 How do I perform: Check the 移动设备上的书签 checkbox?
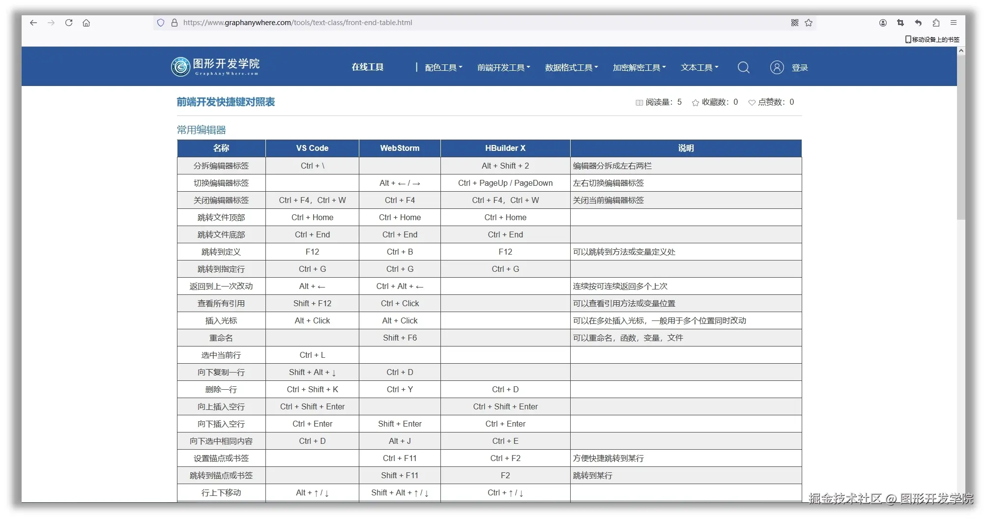[907, 39]
